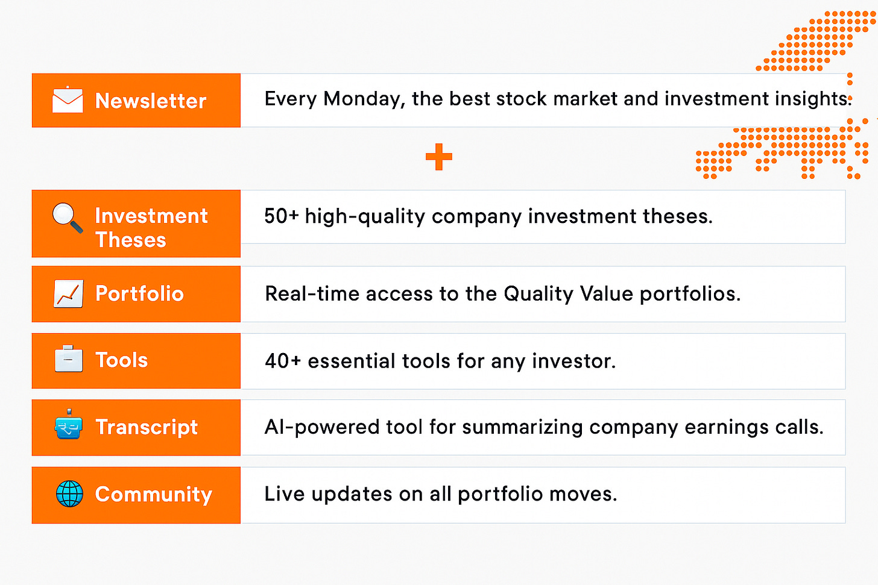Click the envelope icon beside Newsletter

[x=68, y=100]
